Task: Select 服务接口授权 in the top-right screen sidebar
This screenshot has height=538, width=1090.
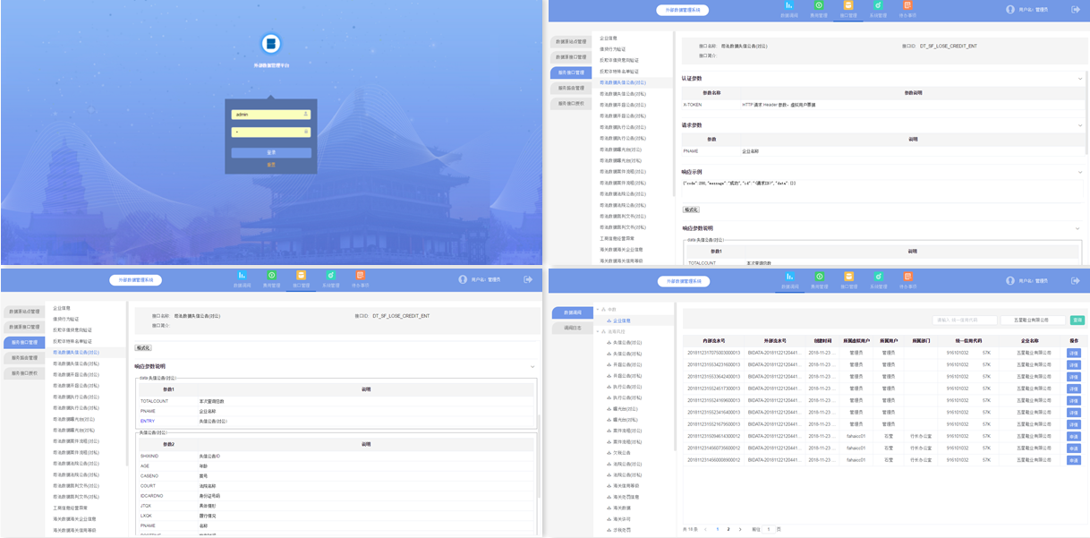Action: click(x=571, y=103)
